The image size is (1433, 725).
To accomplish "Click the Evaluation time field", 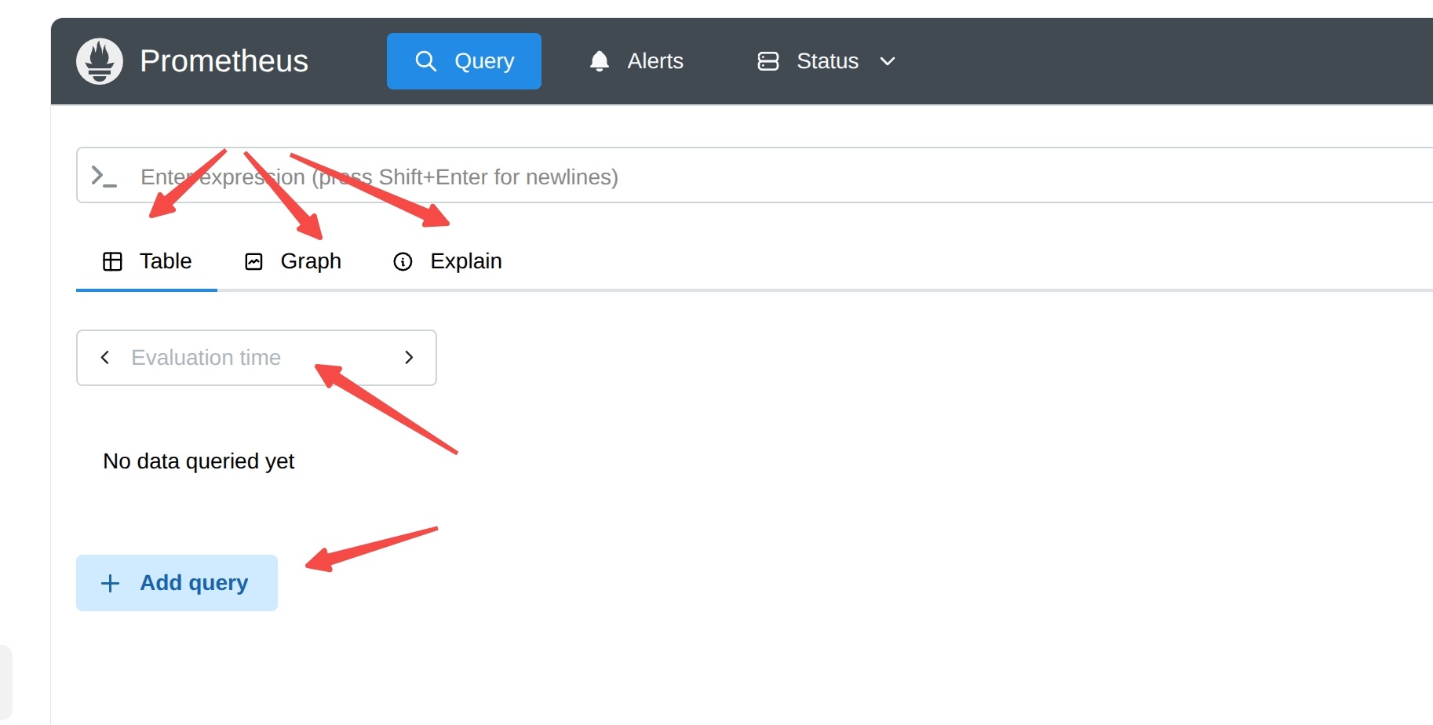I will pyautogui.click(x=257, y=358).
